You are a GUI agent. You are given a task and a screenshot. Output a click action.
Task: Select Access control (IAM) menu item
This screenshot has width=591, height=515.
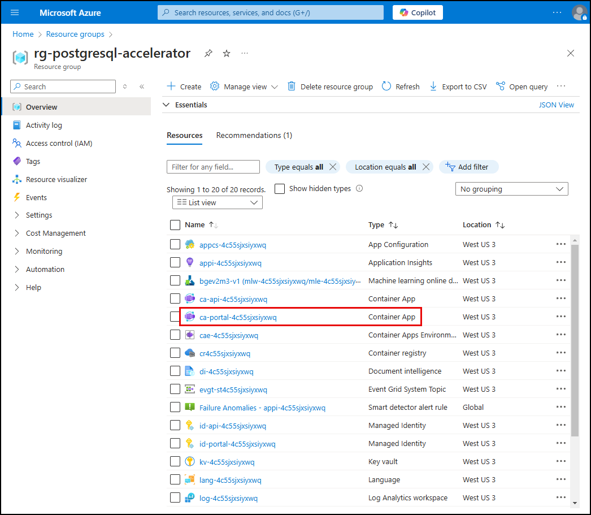click(x=59, y=143)
